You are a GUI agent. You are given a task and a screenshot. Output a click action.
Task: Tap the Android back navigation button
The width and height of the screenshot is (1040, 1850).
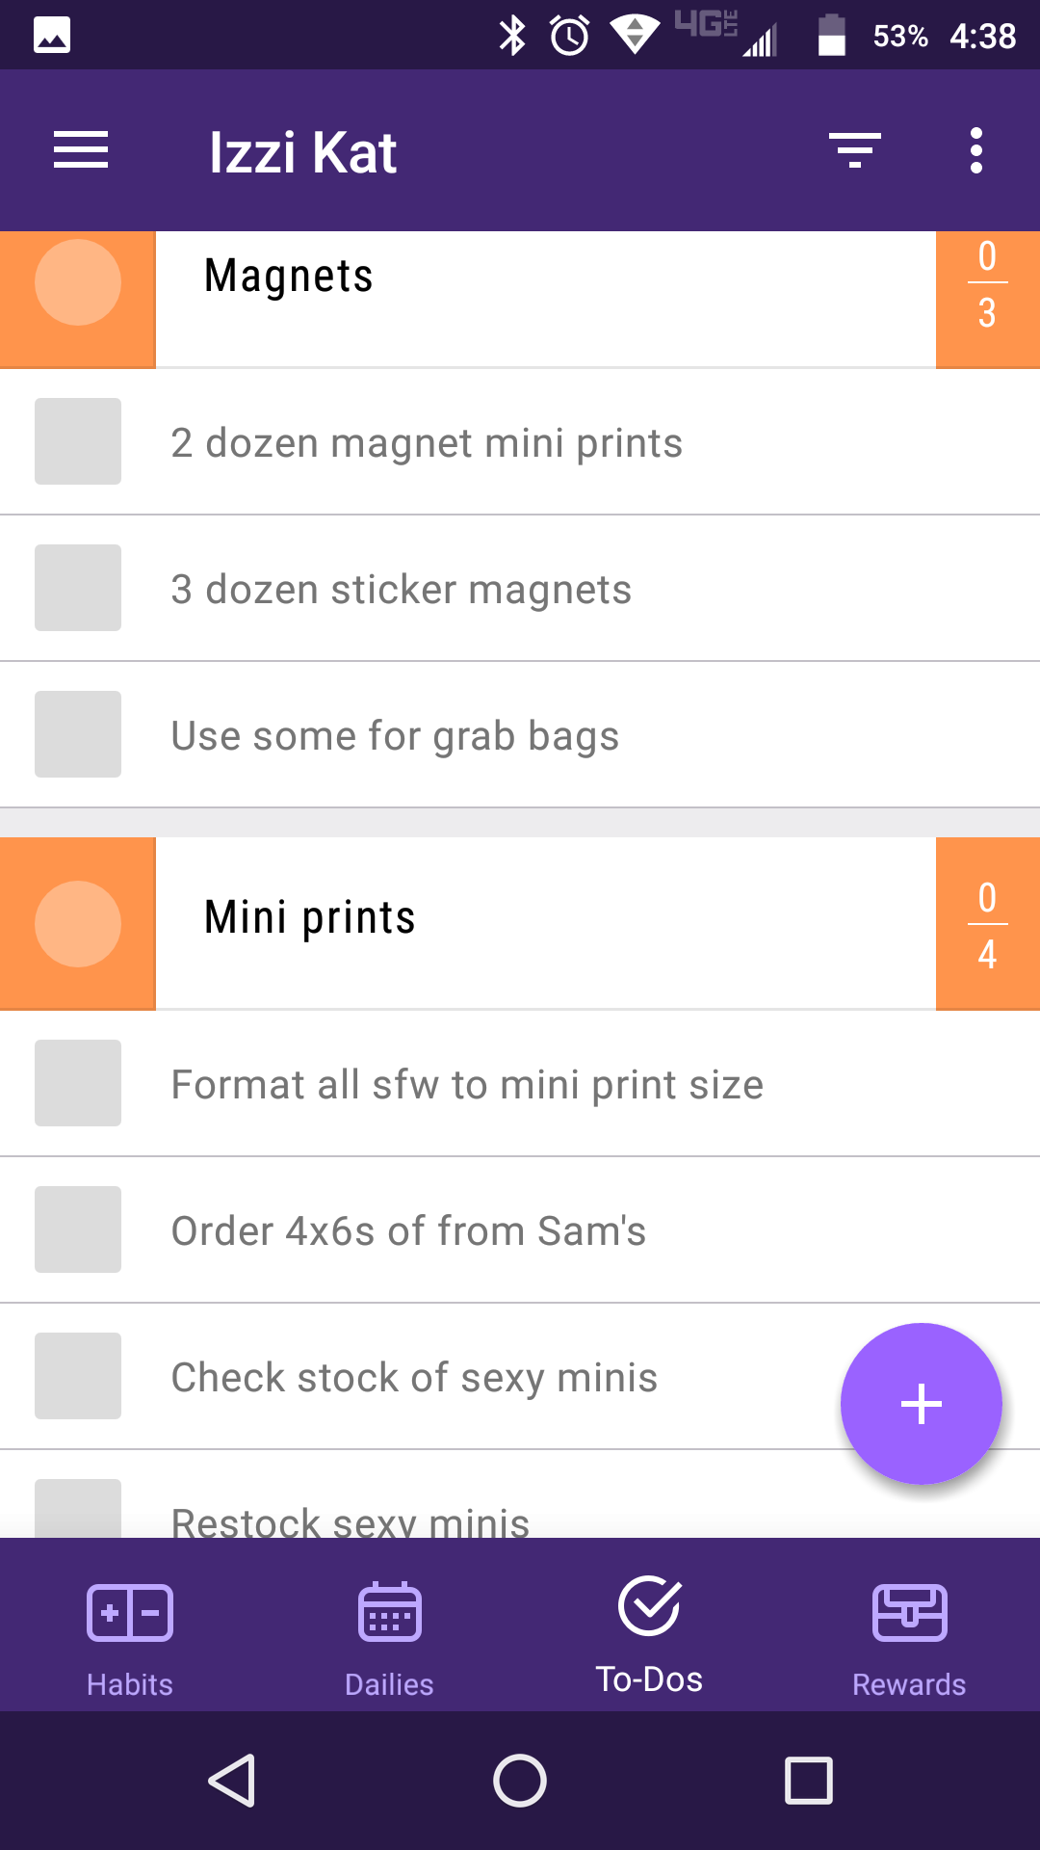click(232, 1780)
